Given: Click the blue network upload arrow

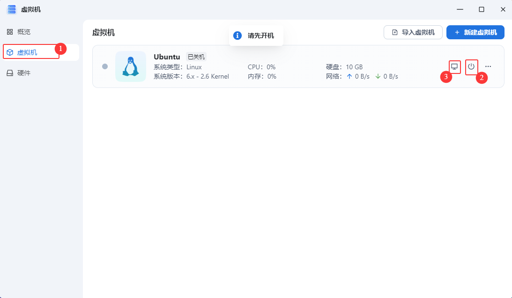Looking at the screenshot, I should [349, 76].
